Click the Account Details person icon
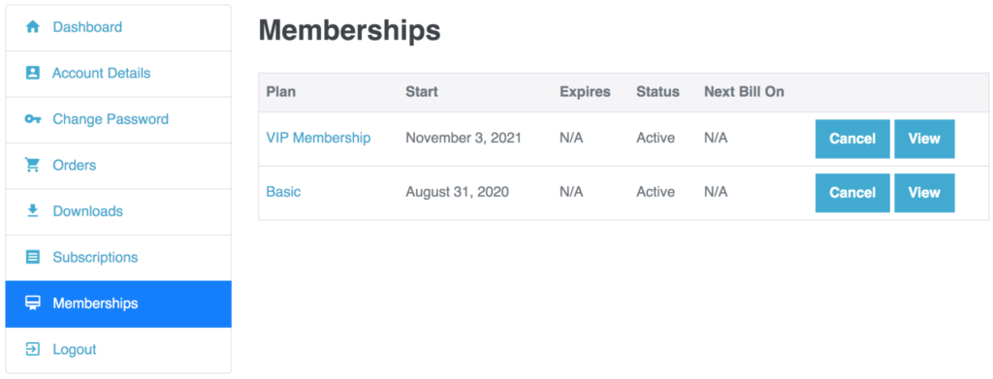 [x=32, y=73]
